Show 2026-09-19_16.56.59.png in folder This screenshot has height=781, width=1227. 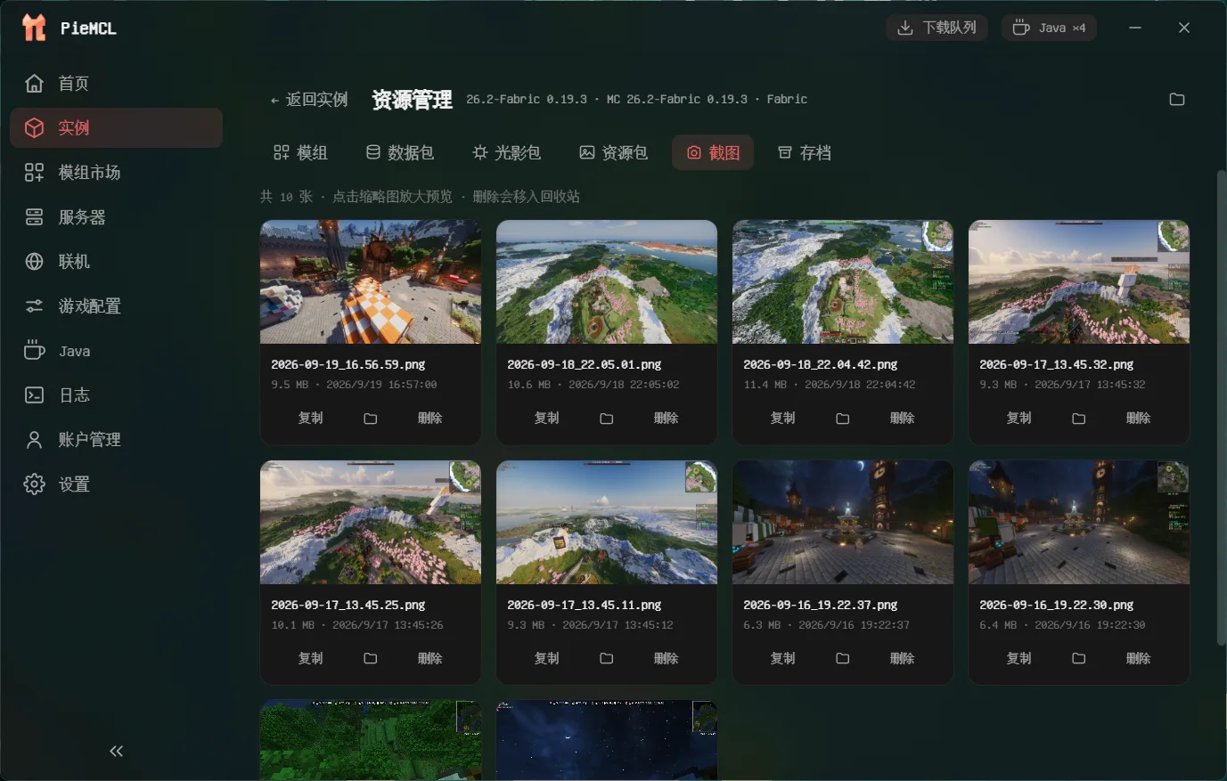tap(371, 419)
